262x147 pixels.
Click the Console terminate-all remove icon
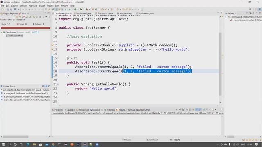click(x=183, y=109)
